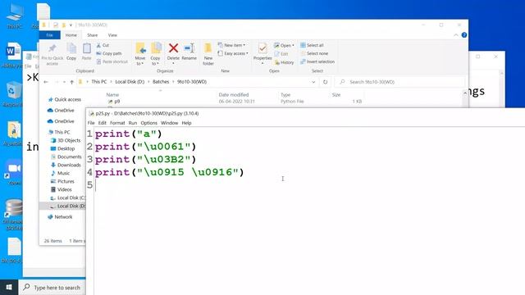Select Downloads in navigation pane
This screenshot has width=525, height=295.
pyautogui.click(x=66, y=165)
